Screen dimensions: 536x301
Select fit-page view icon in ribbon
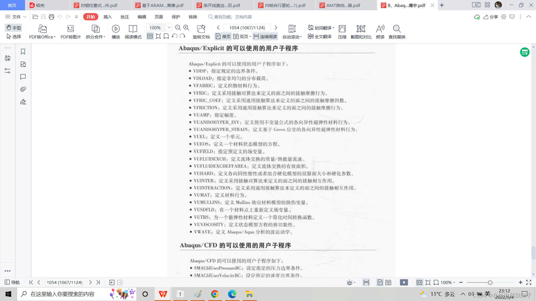(x=158, y=36)
